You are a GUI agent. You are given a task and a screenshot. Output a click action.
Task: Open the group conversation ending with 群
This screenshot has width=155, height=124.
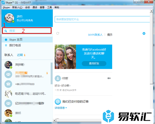coord(26,103)
